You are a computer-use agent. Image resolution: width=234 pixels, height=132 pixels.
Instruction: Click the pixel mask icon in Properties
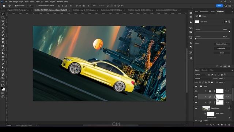(x=226, y=22)
